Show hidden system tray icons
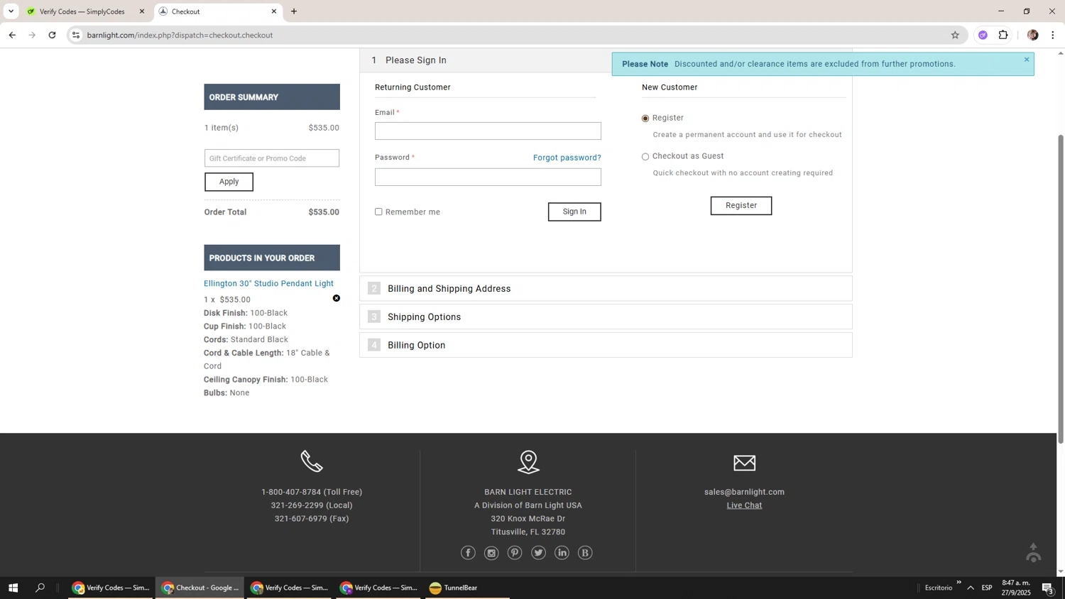1065x599 pixels. tap(971, 588)
